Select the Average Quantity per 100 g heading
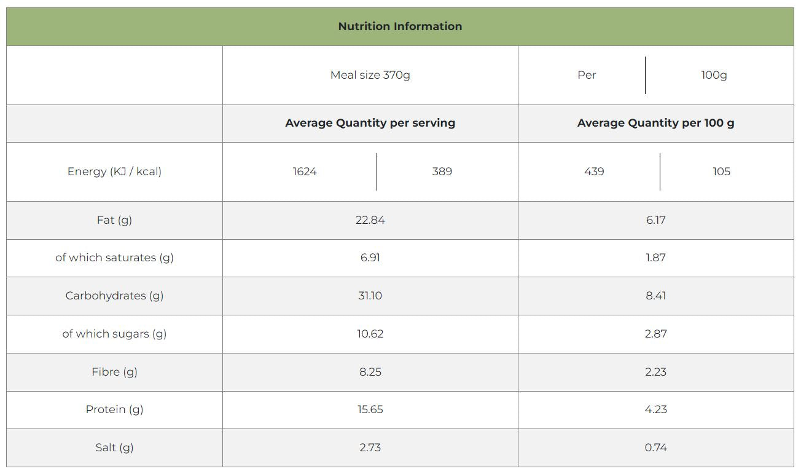 coord(655,123)
